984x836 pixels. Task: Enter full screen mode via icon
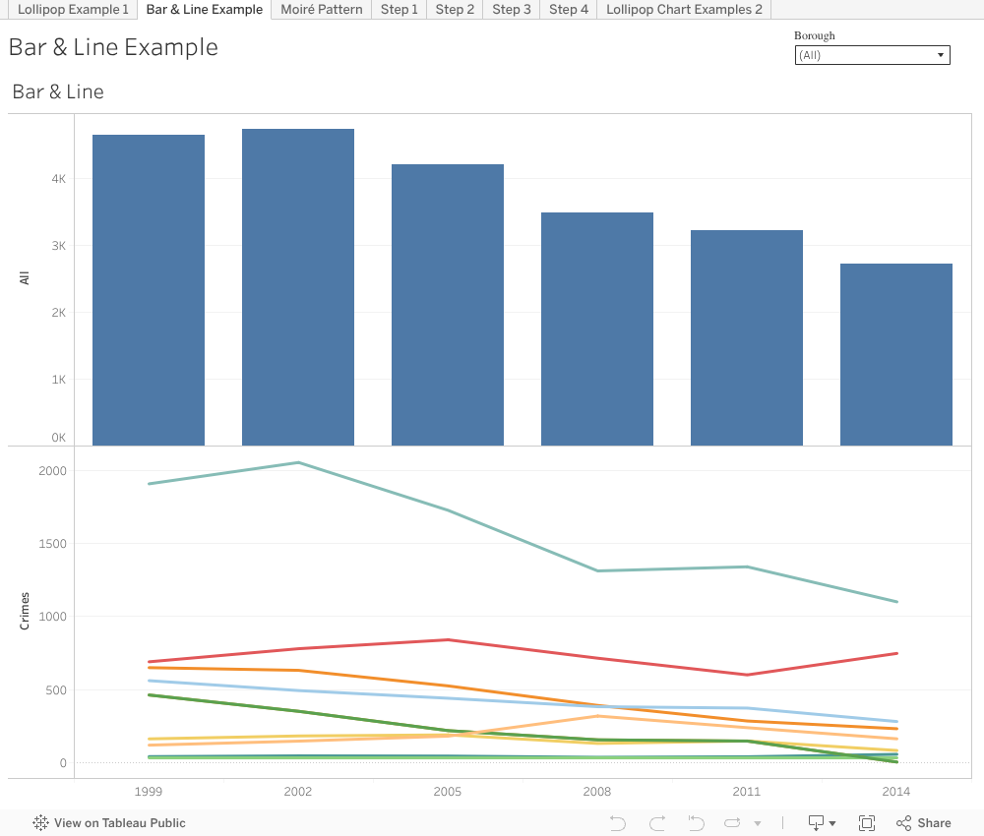[867, 823]
